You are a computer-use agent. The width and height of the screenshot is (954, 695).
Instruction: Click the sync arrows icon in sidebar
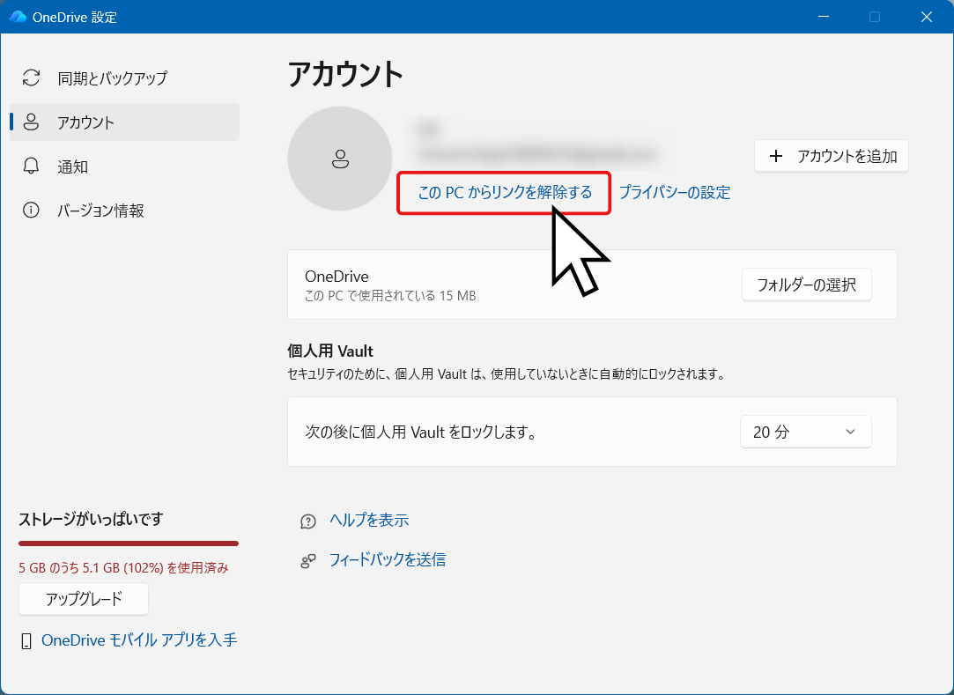tap(31, 78)
